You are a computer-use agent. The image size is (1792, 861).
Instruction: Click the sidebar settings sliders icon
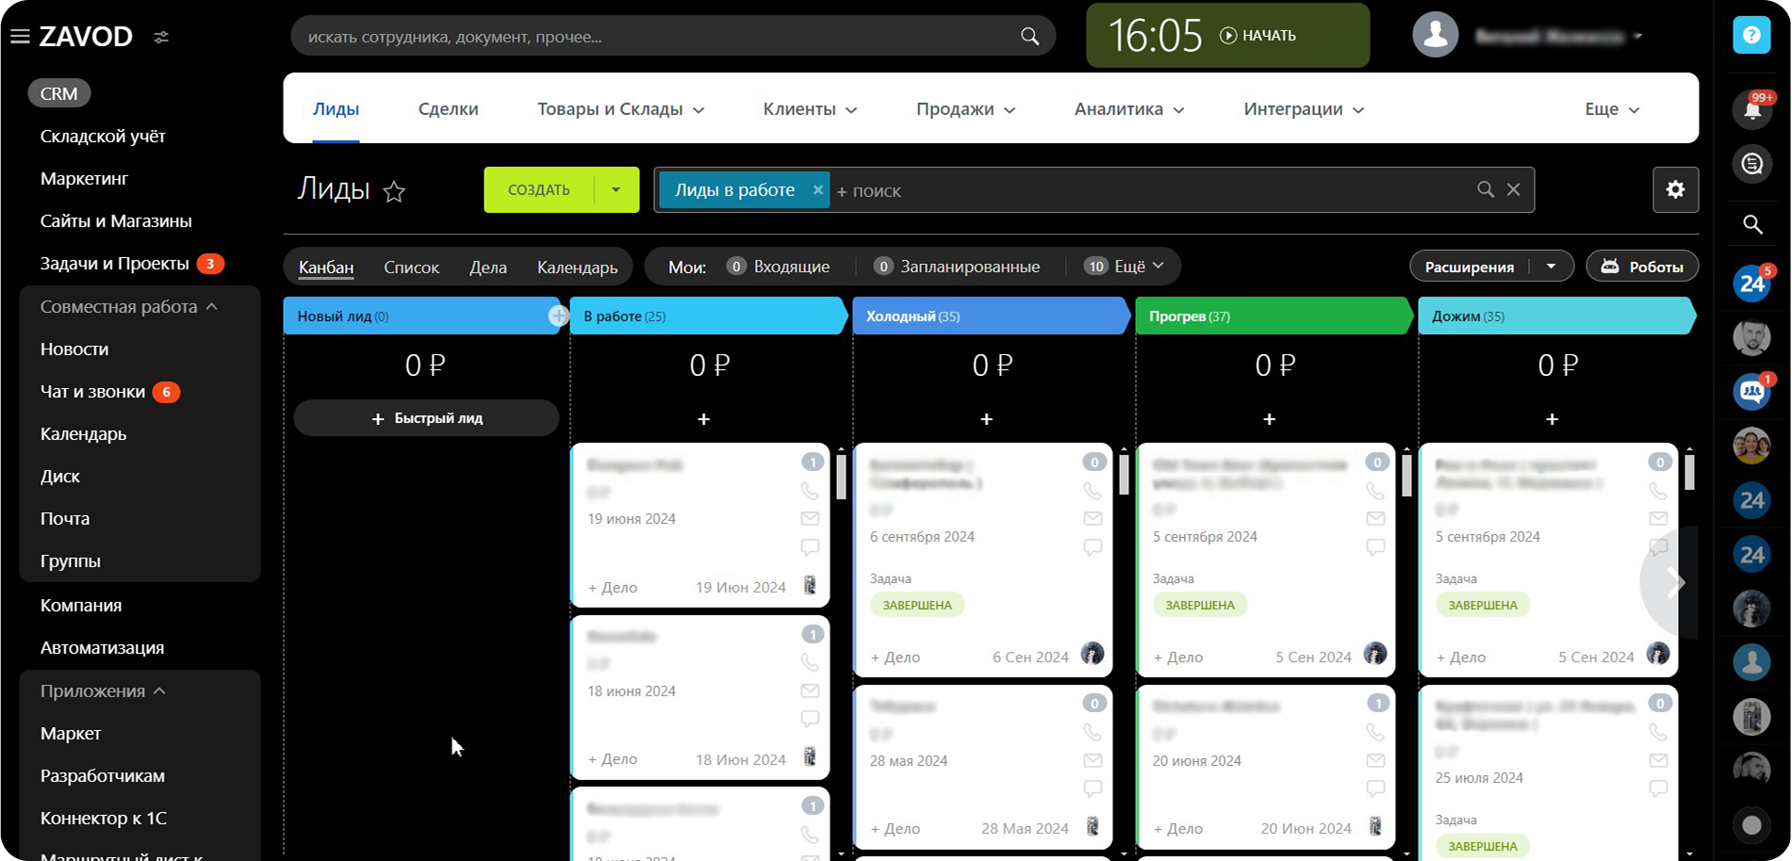[161, 37]
